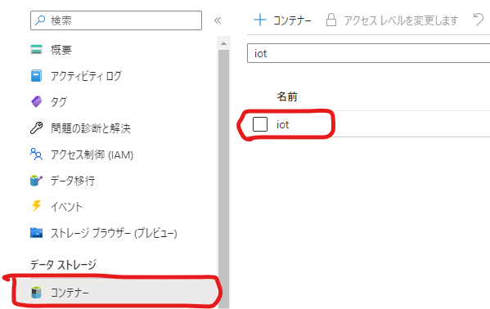Click the padlock icon in toolbar
The width and height of the screenshot is (490, 309).
tap(331, 20)
